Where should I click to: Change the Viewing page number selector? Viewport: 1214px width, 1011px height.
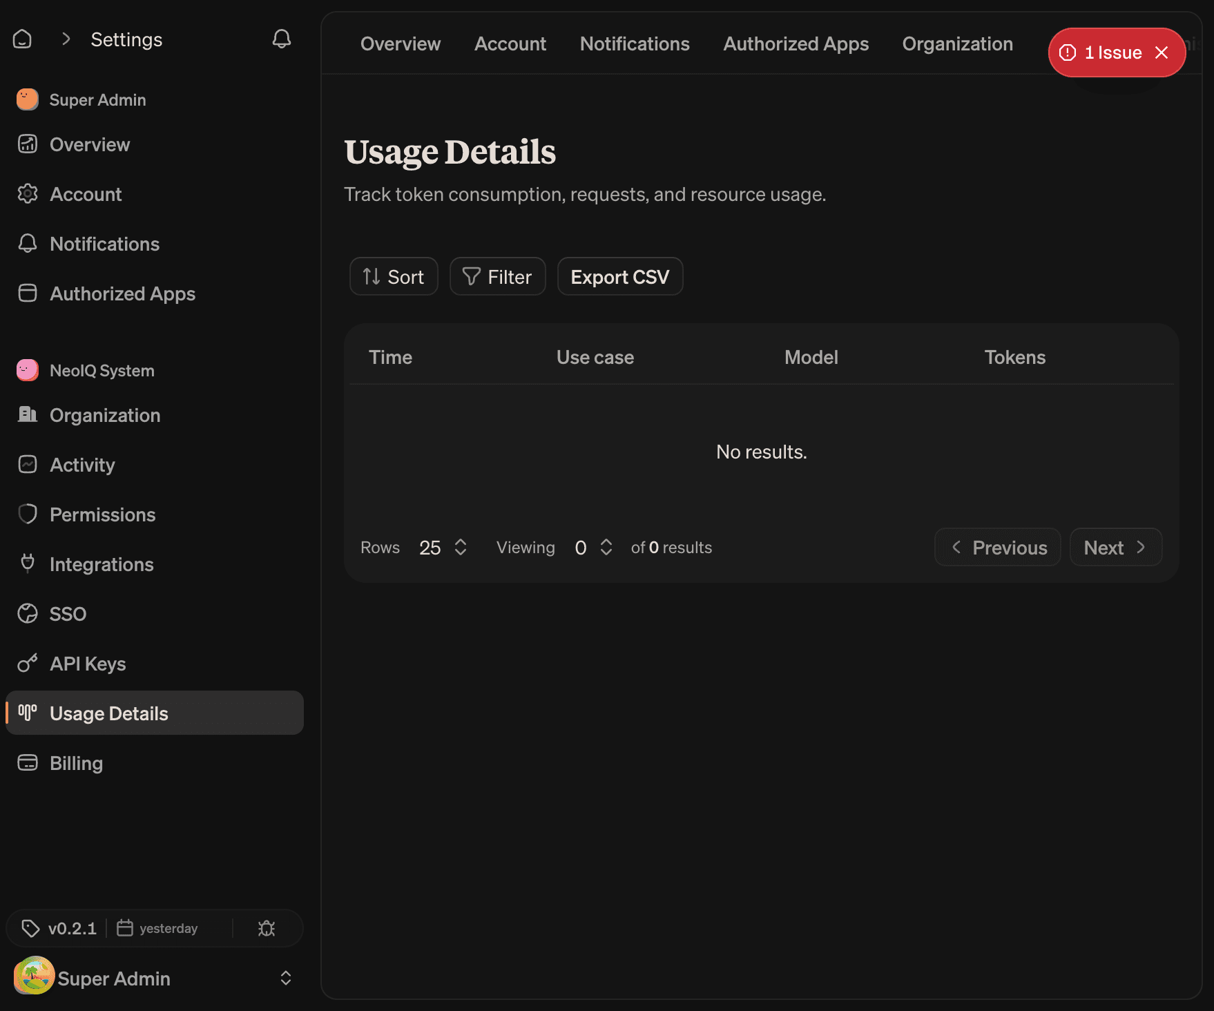593,547
